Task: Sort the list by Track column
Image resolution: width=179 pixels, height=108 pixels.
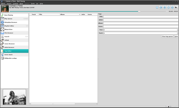Action: (x=35, y=15)
